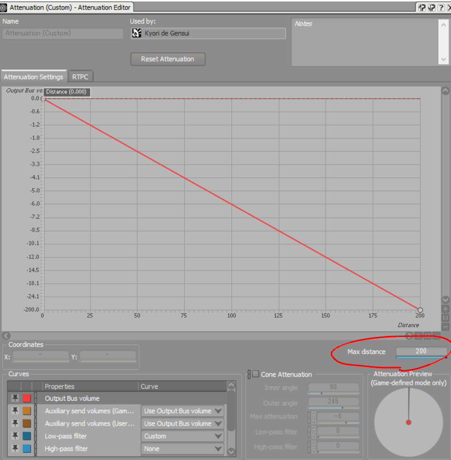The image size is (451, 460).
Task: Click the Coordinates Y field
Action: tap(107, 356)
